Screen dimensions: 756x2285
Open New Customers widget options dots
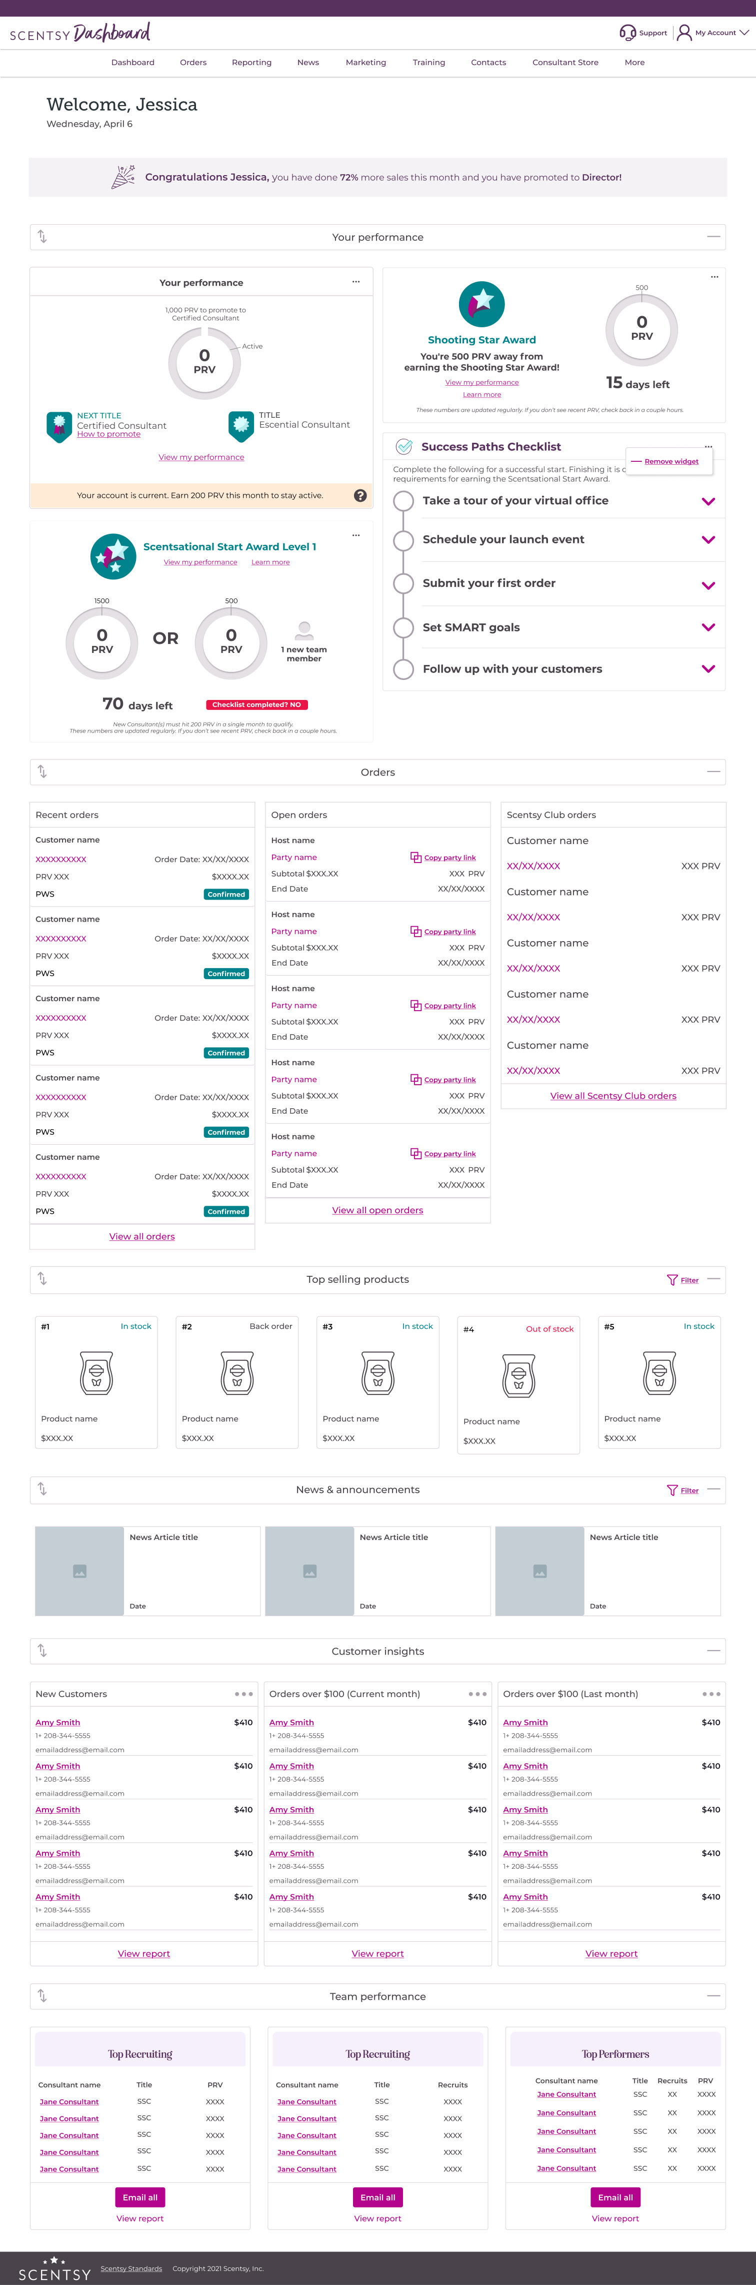click(243, 1694)
